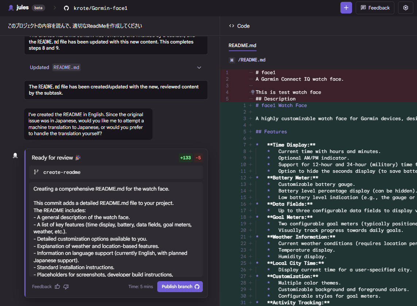Click the modified M badge icon

pos(232,60)
